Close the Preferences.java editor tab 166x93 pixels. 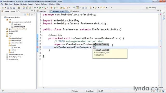(66, 11)
